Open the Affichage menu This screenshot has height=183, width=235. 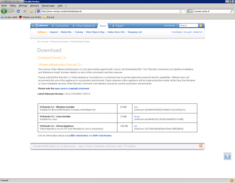[23, 6]
